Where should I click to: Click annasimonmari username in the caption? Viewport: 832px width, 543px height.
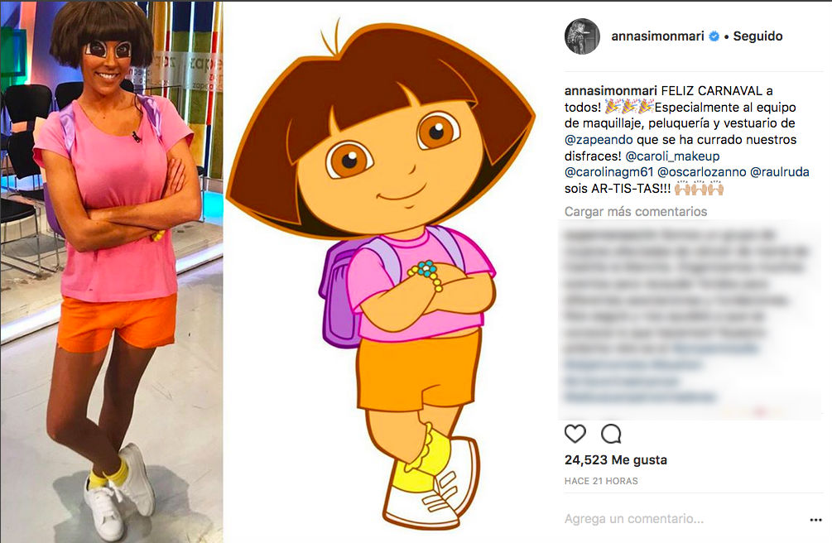[x=611, y=91]
